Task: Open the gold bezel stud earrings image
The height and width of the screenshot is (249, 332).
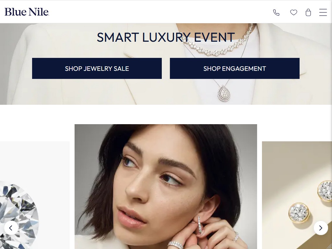Action: click(x=297, y=195)
